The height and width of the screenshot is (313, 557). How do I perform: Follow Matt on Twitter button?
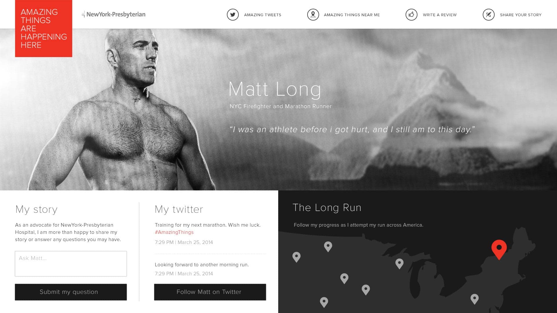tap(210, 292)
